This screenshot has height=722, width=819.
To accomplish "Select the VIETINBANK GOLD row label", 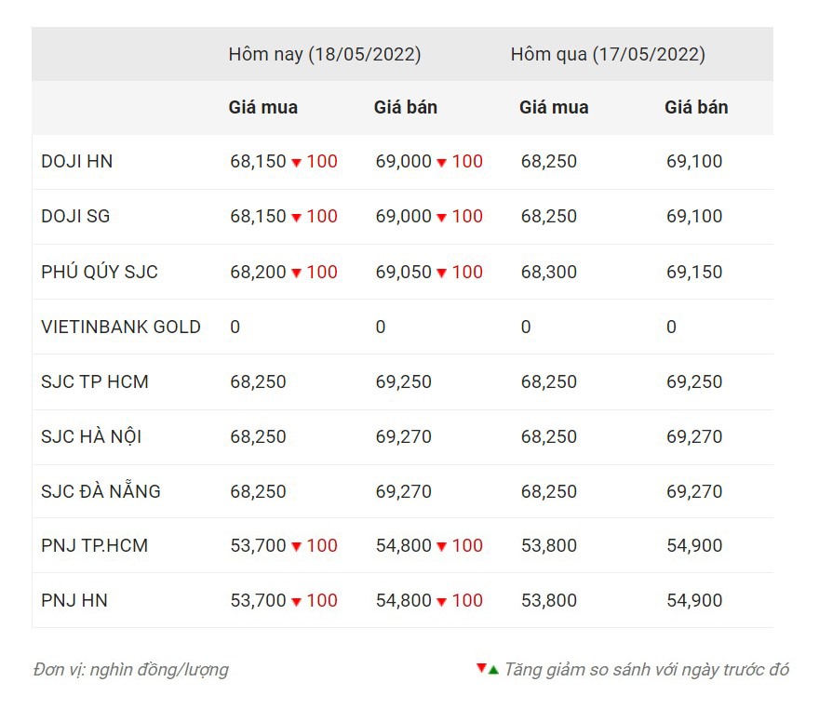I will coord(121,327).
